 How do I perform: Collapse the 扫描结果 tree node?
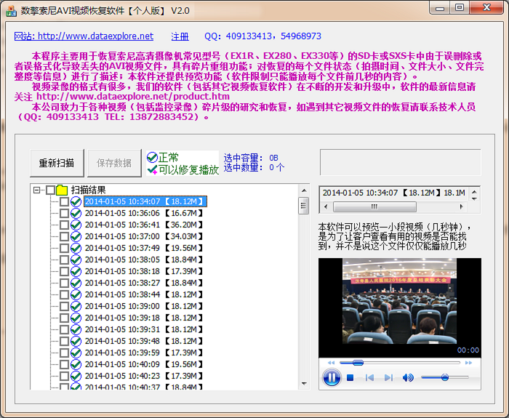[x=36, y=190]
